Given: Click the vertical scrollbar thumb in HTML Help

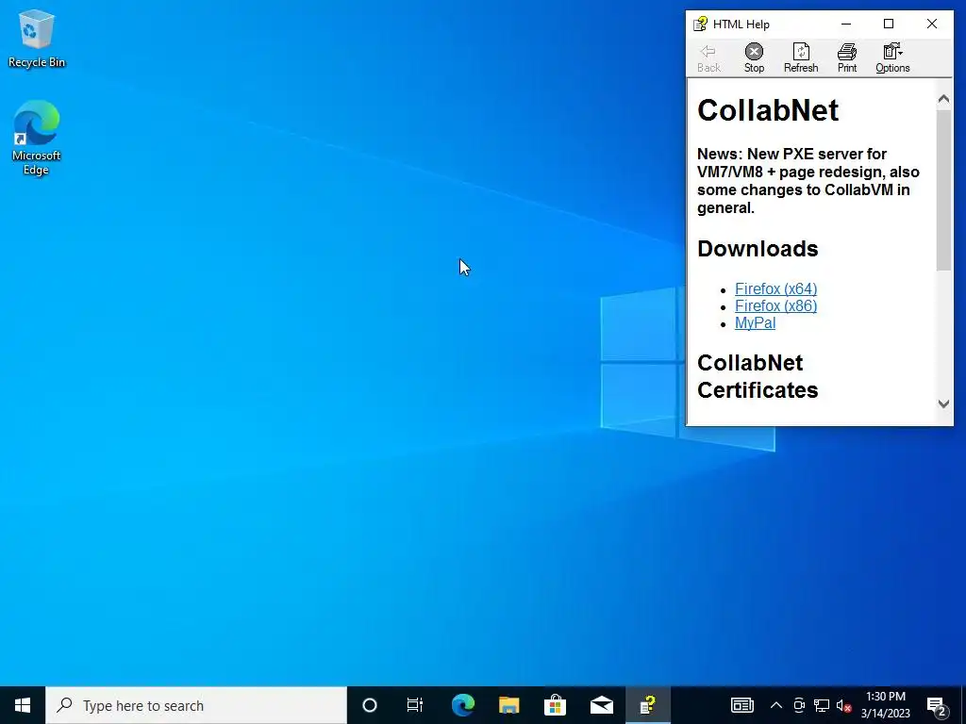Looking at the screenshot, I should (943, 189).
